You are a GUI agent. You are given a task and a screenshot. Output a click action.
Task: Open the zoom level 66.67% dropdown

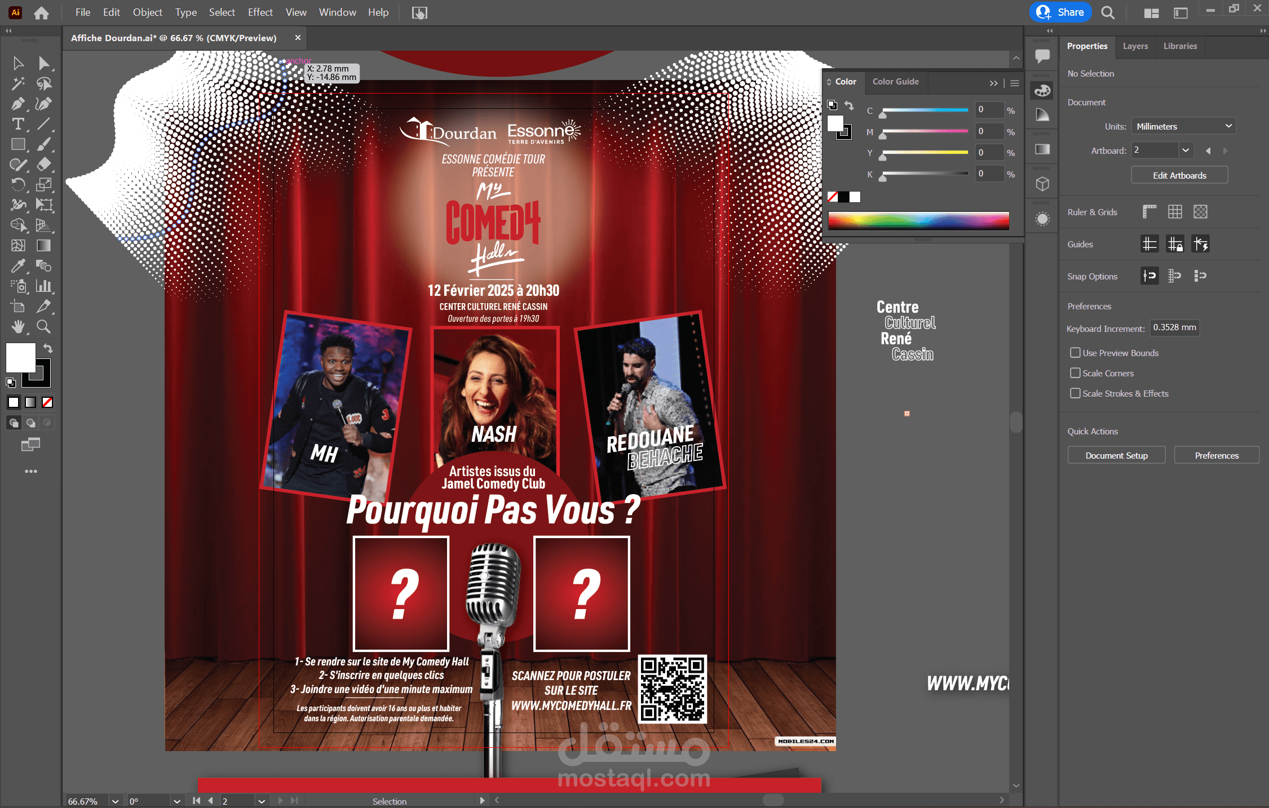pyautogui.click(x=115, y=801)
